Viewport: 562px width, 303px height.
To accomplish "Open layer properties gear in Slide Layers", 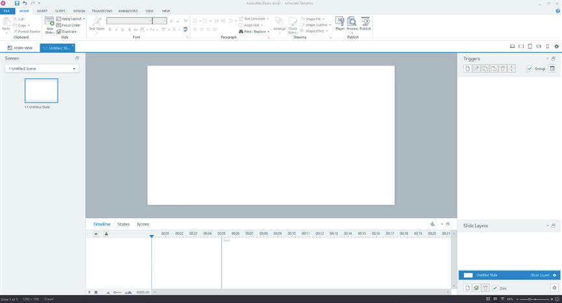I will tap(554, 287).
